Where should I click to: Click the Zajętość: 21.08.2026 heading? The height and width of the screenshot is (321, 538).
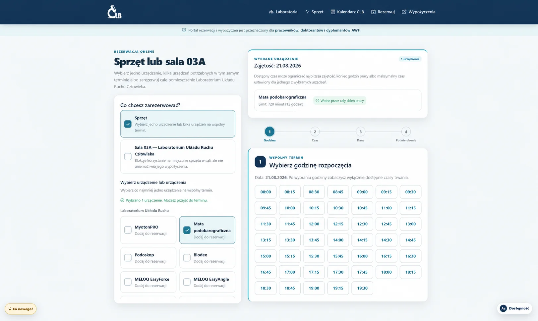277,66
